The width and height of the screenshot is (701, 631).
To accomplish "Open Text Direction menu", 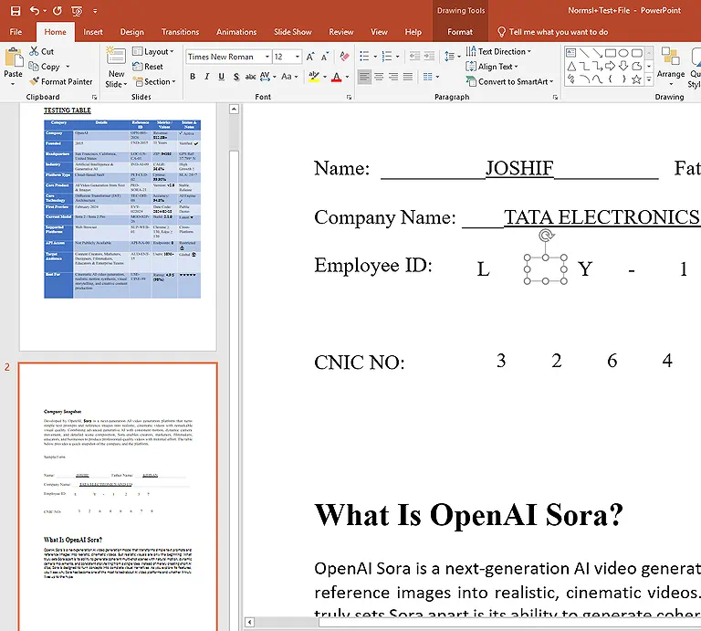I will 498,51.
